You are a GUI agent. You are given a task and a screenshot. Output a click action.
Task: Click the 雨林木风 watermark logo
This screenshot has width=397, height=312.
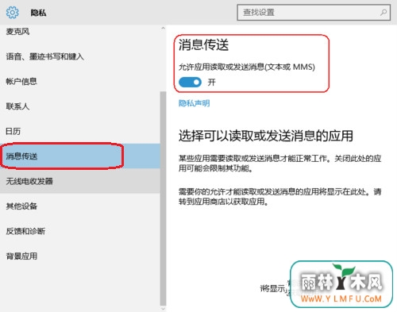[x=341, y=284]
